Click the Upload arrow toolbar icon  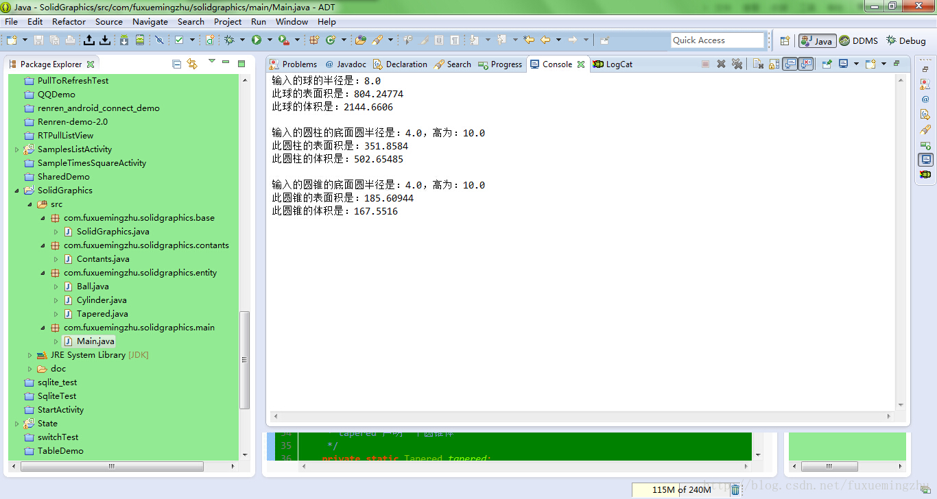tap(89, 40)
